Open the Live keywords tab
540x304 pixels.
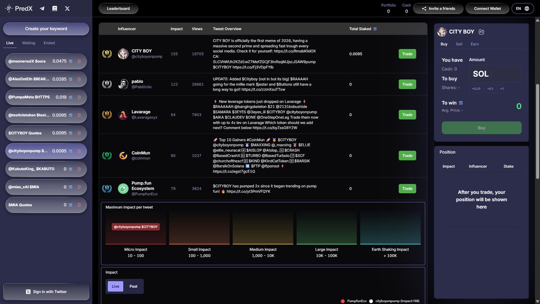pyautogui.click(x=10, y=43)
